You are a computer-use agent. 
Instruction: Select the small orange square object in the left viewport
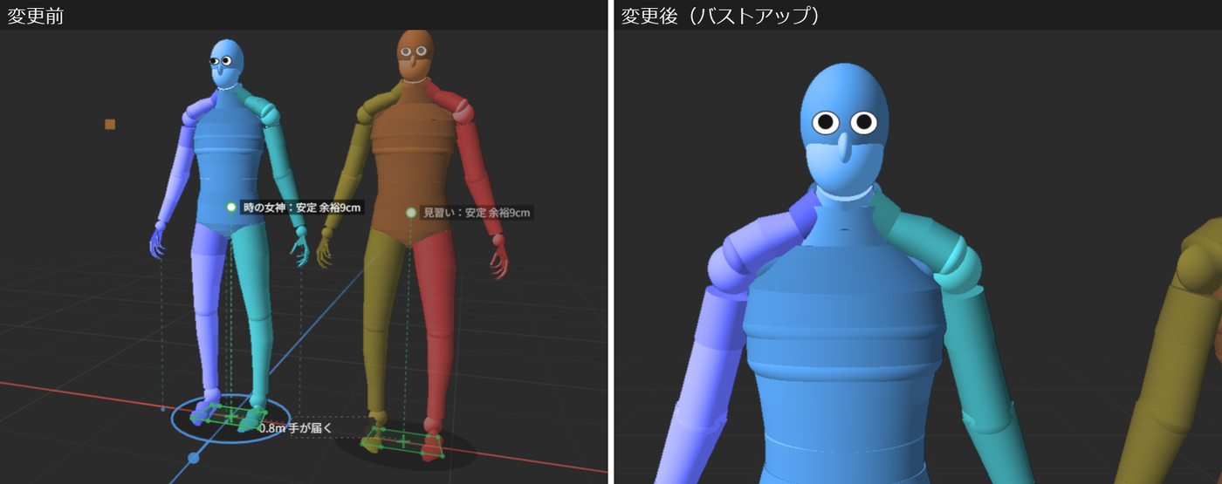[110, 125]
